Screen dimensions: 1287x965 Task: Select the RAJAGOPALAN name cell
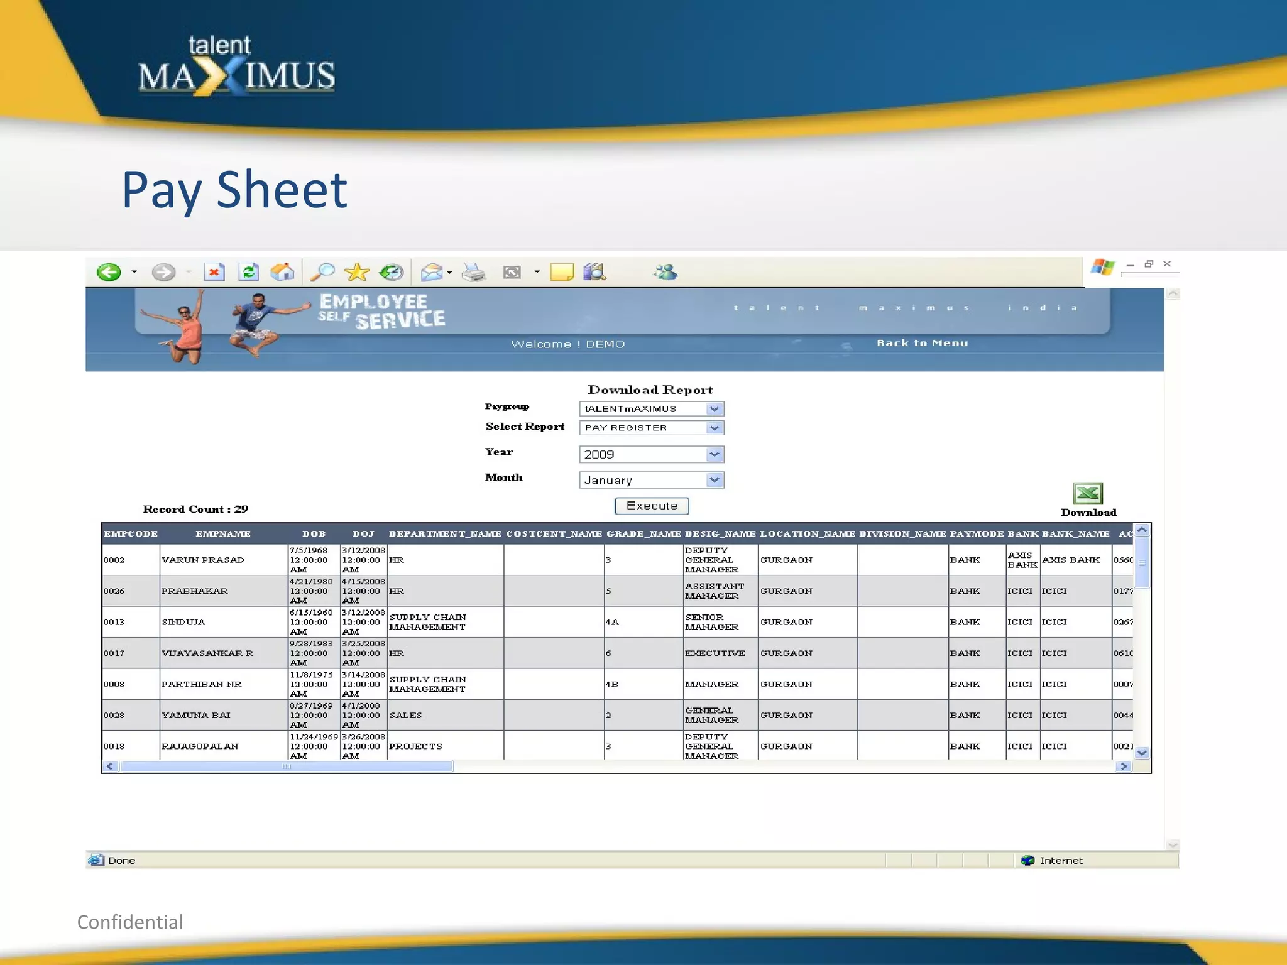(x=223, y=746)
